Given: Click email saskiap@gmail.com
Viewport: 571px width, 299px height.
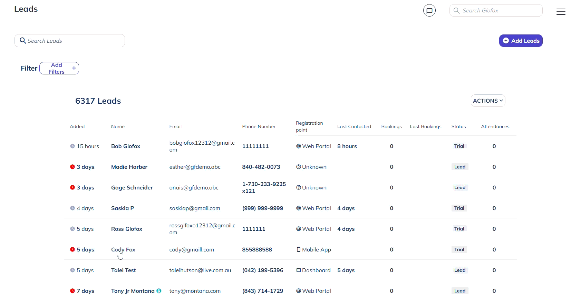Looking at the screenshot, I should click(x=195, y=208).
